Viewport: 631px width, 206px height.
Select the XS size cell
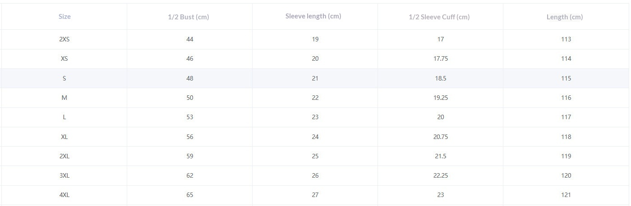click(64, 58)
